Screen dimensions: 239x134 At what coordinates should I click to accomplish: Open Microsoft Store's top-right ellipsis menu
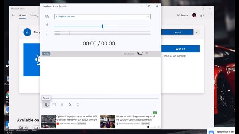pyautogui.click(x=210, y=15)
